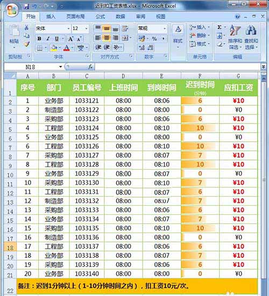Switch to the 公式 ribbon tab
This screenshot has height=296, width=269.
coord(100,17)
